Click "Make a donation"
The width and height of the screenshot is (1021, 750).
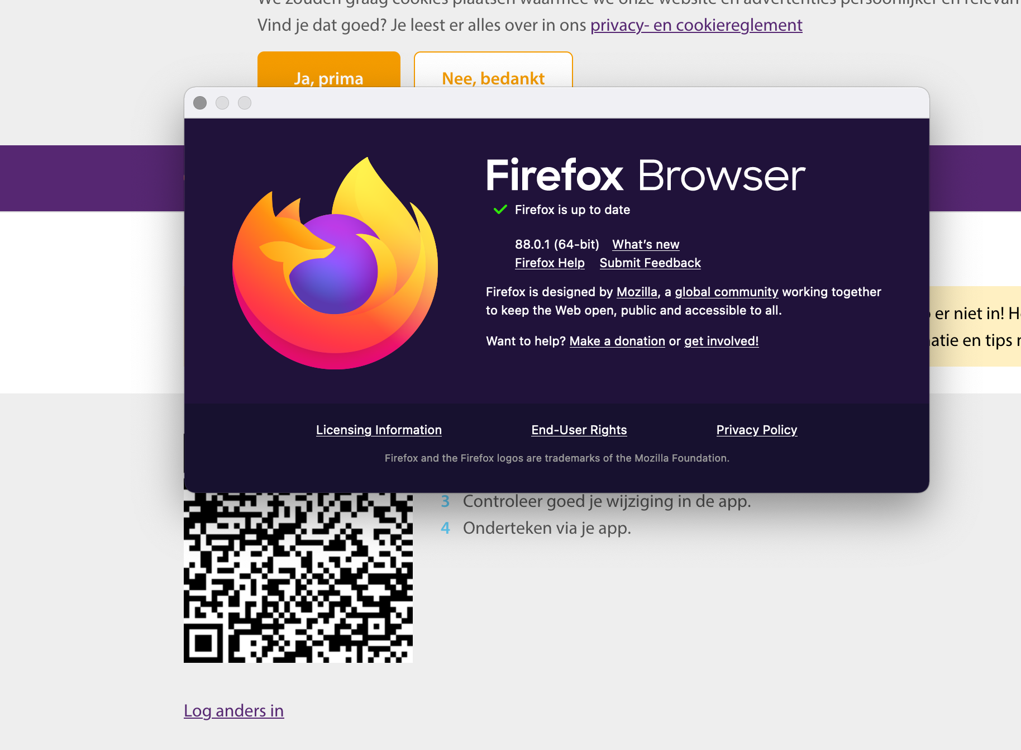pyautogui.click(x=617, y=341)
